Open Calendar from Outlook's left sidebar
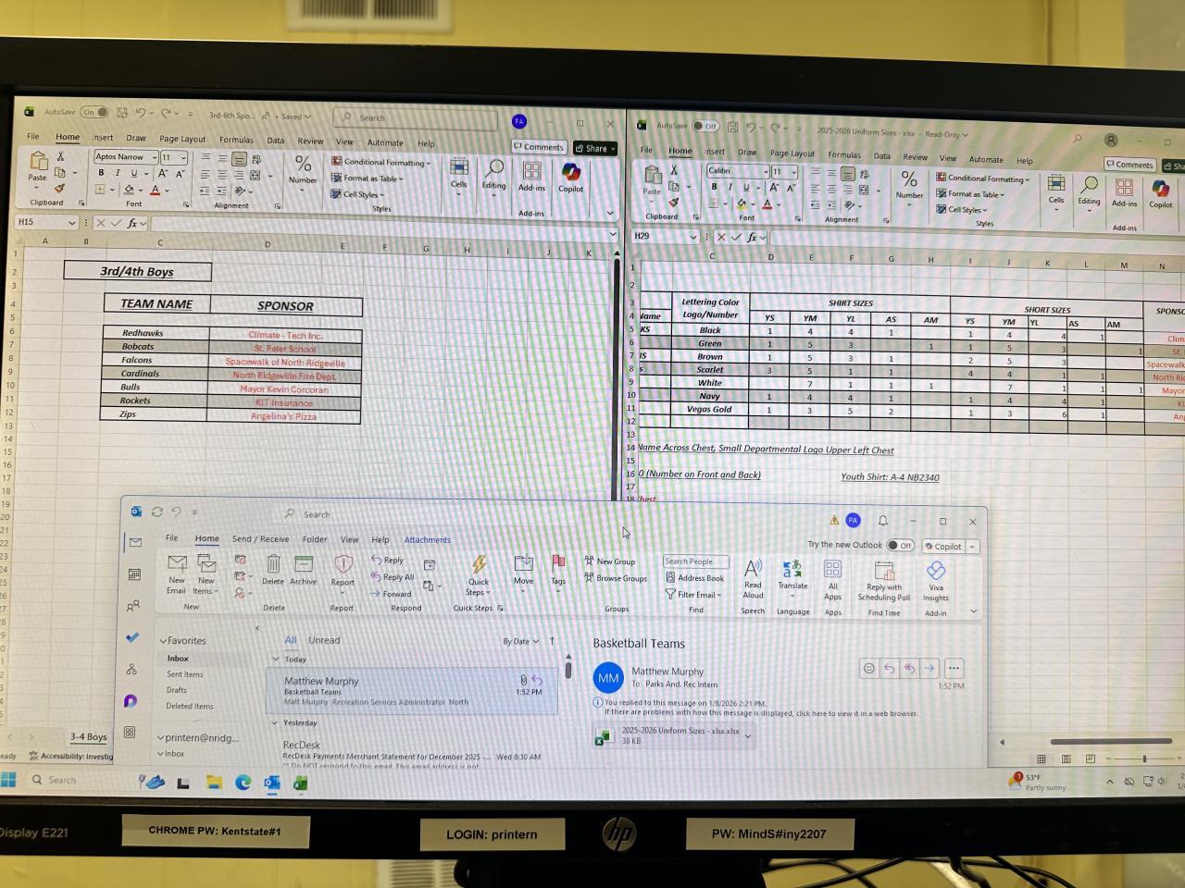This screenshot has width=1185, height=888. 134,574
